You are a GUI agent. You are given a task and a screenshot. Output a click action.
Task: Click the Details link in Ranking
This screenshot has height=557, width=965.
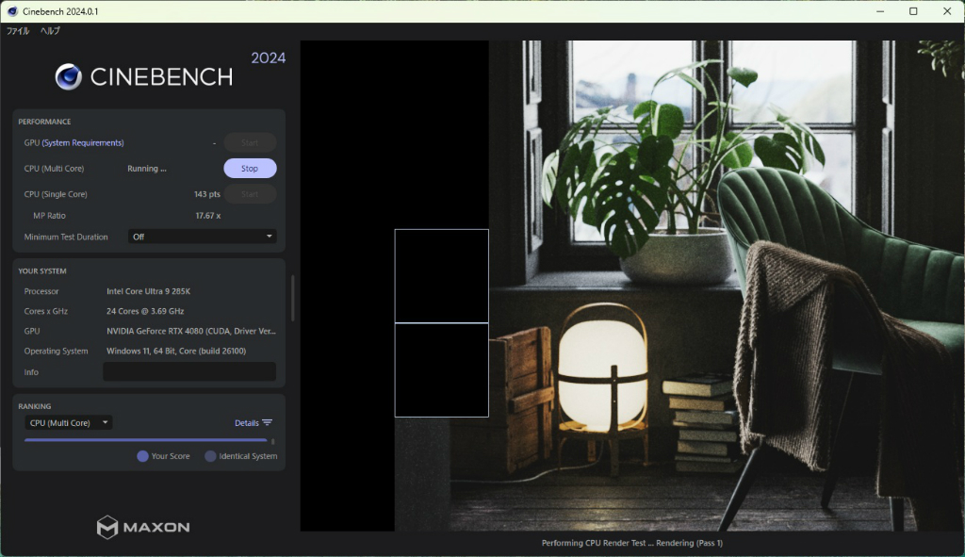[247, 423]
